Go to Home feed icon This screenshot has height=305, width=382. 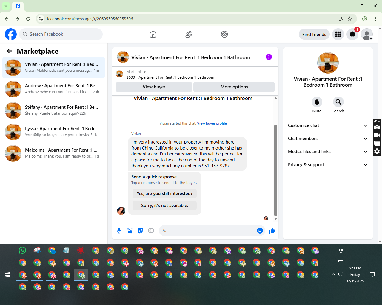pyautogui.click(x=153, y=34)
